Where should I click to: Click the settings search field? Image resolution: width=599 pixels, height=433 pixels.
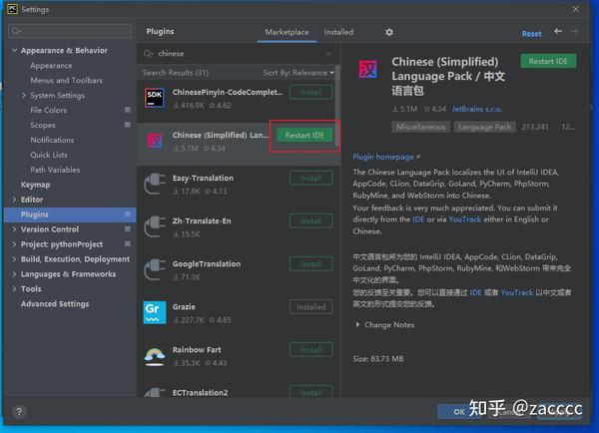(x=70, y=31)
